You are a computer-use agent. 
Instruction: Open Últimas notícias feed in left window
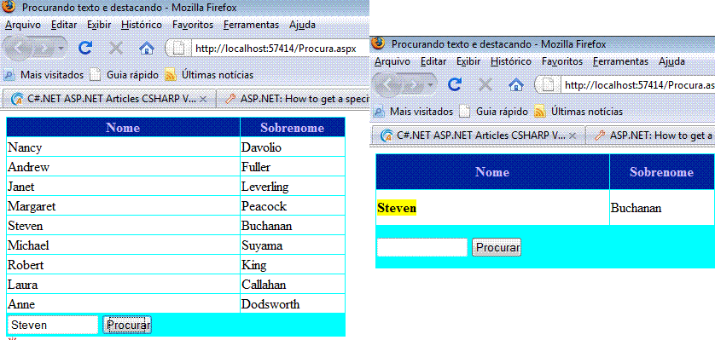pos(209,75)
